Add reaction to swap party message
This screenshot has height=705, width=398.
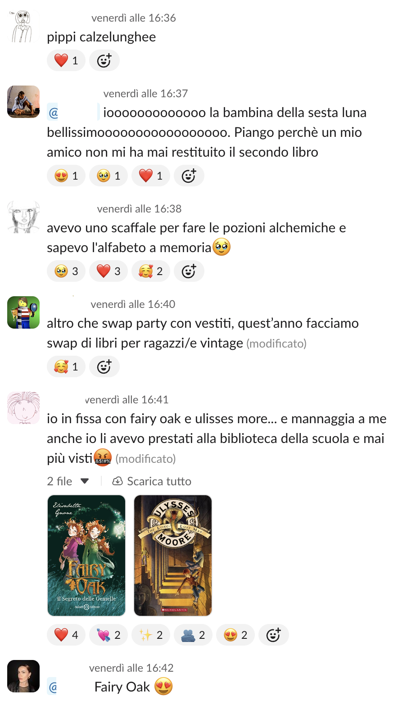(104, 366)
